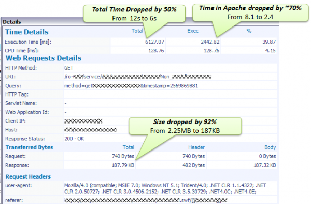Select the Response row label
Screen dimensions: 311x204
click(x=17, y=165)
